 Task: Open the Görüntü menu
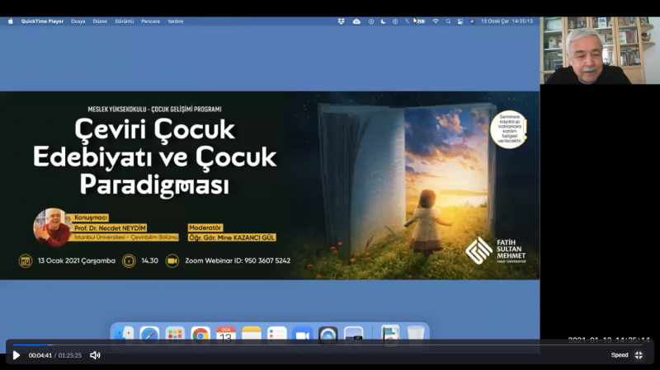[124, 21]
